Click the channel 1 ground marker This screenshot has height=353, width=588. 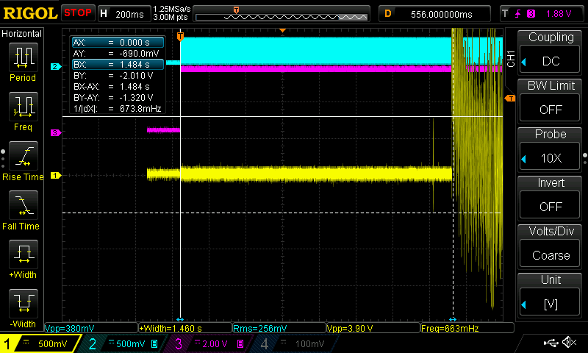click(x=56, y=175)
